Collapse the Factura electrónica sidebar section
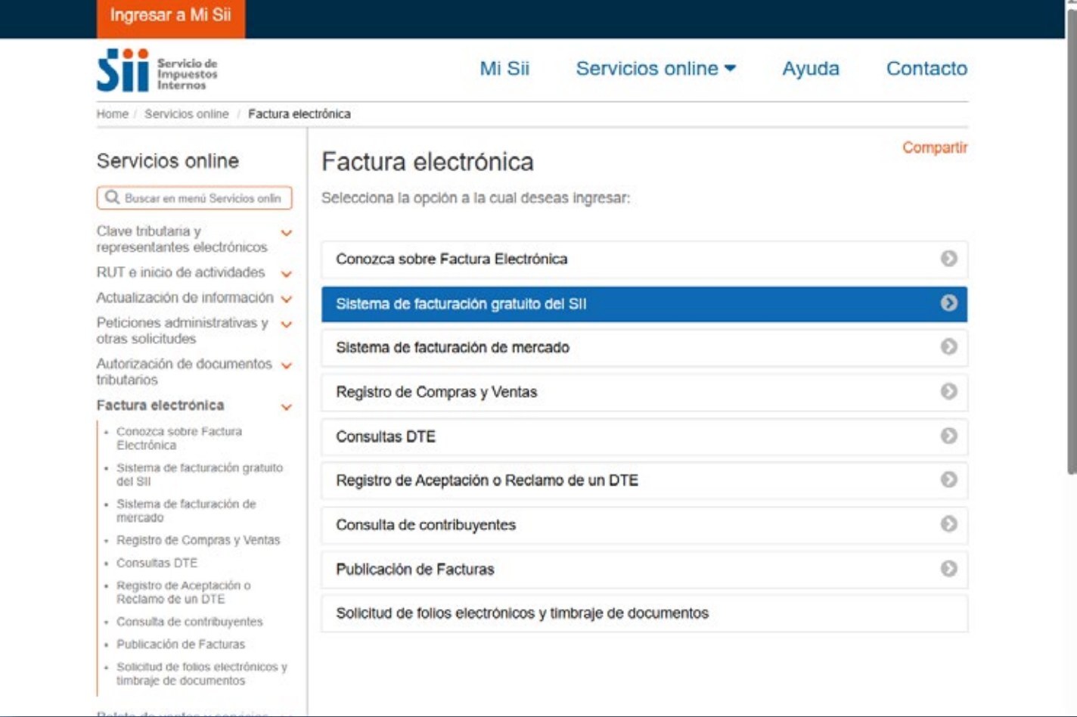The image size is (1077, 717). point(287,407)
